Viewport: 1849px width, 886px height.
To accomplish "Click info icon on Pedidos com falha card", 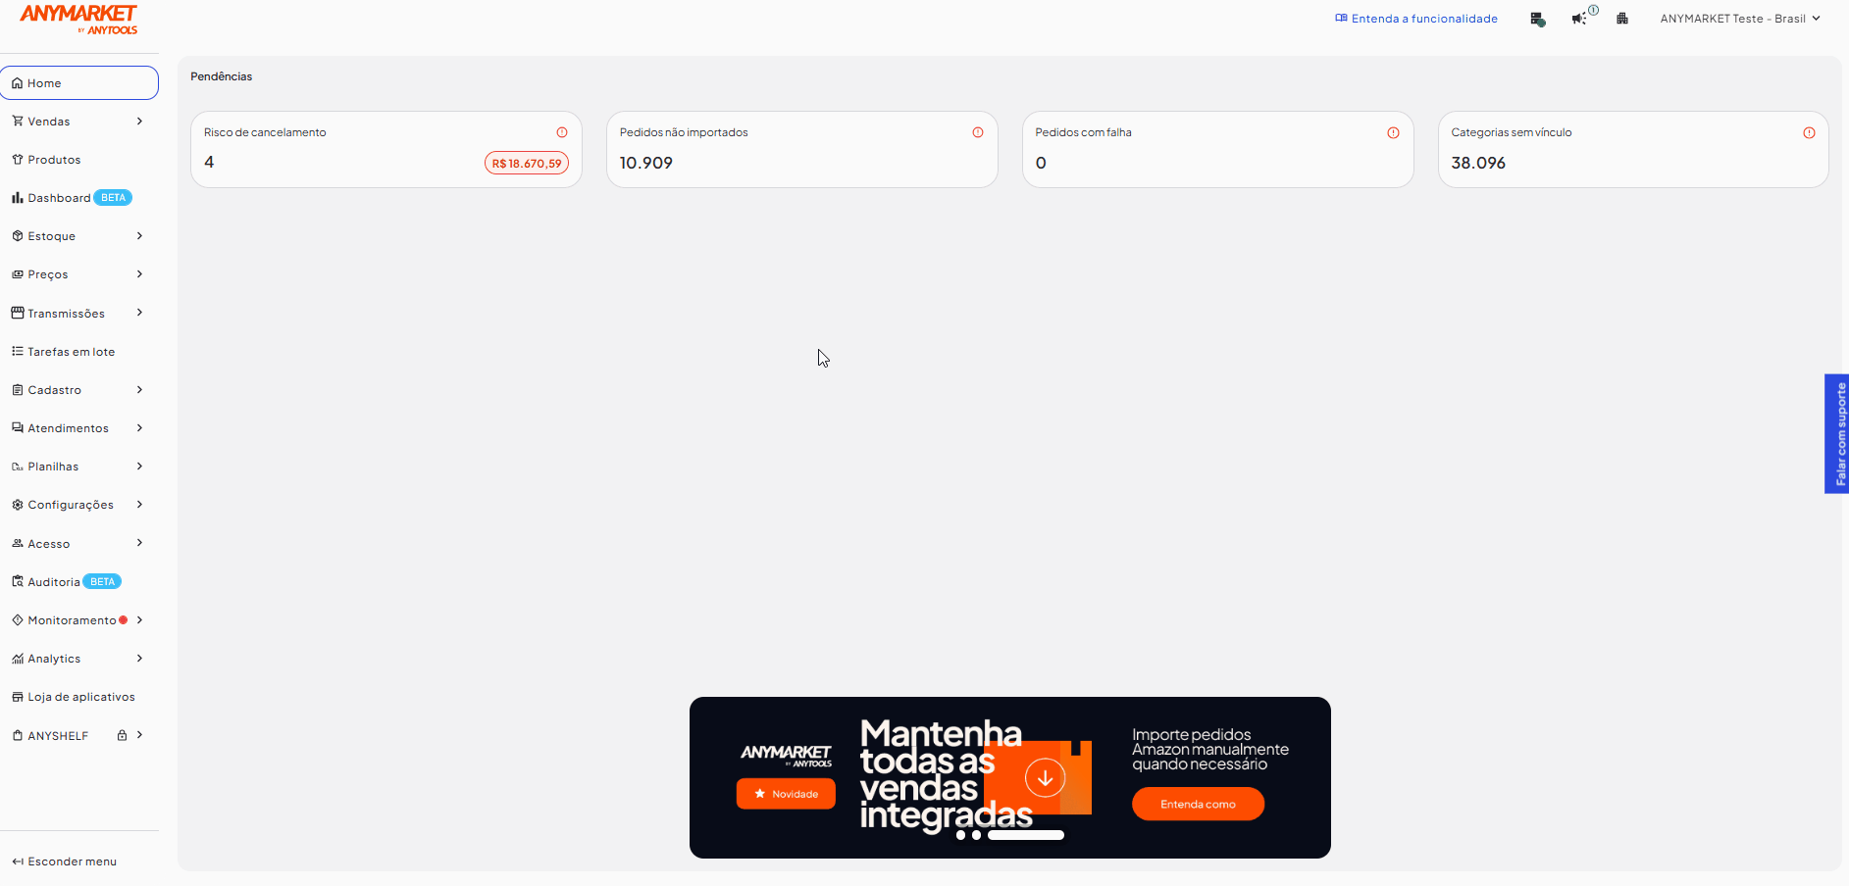I will tap(1393, 132).
